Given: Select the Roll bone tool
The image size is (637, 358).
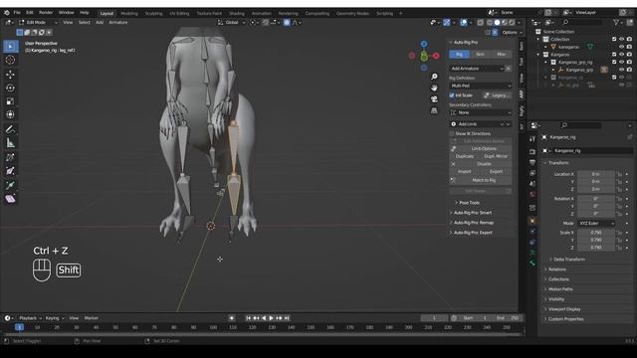Looking at the screenshot, I should click(x=10, y=157).
